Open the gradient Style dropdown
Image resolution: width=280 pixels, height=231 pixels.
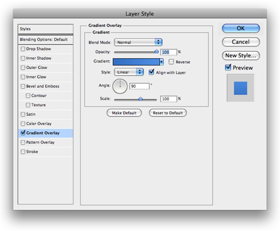tap(129, 72)
